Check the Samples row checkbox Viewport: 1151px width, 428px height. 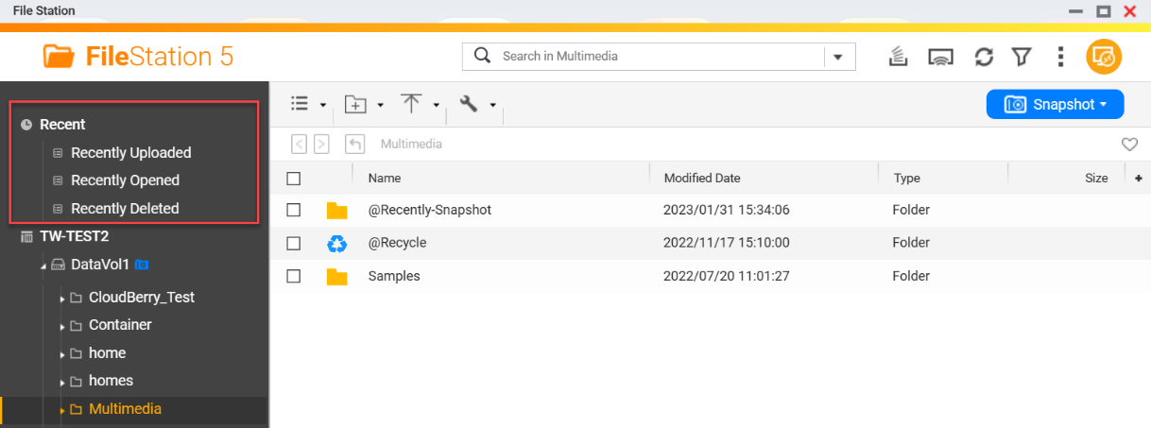(x=293, y=276)
